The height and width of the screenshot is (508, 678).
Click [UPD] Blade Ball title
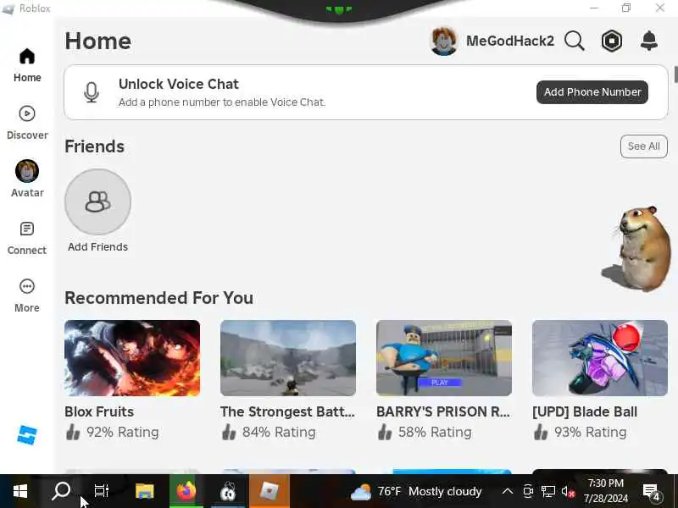click(585, 411)
